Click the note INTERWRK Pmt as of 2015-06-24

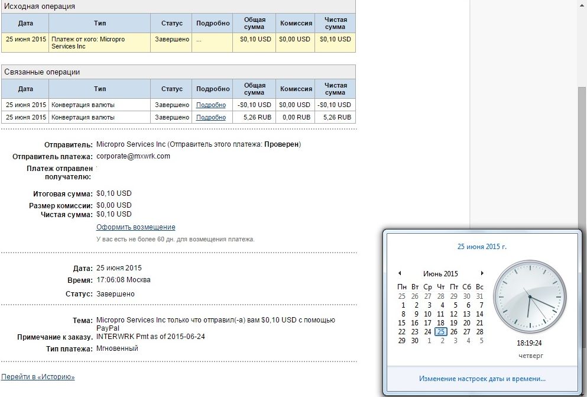point(151,336)
